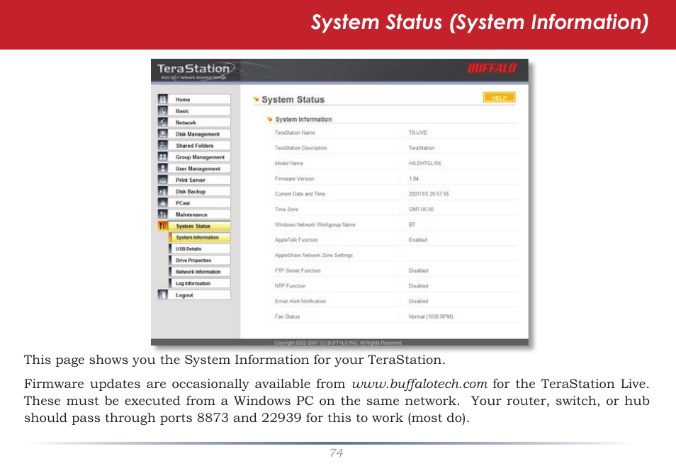Click the Network icon in sidebar
The width and height of the screenshot is (676, 468).
162,122
